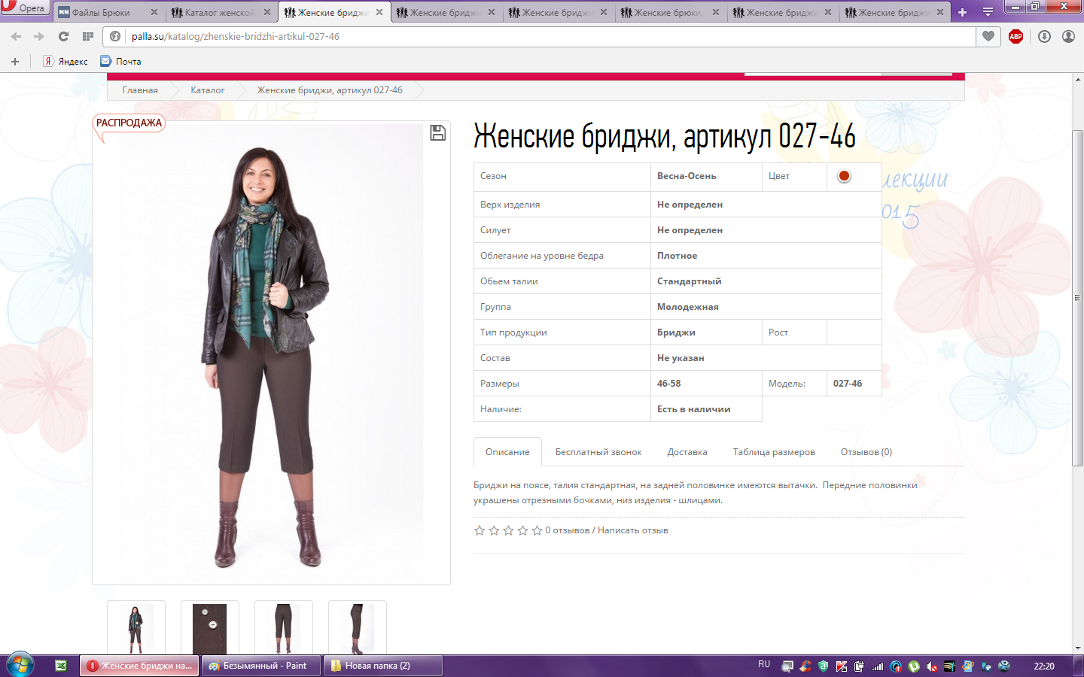Open the Описание product tab

click(507, 452)
